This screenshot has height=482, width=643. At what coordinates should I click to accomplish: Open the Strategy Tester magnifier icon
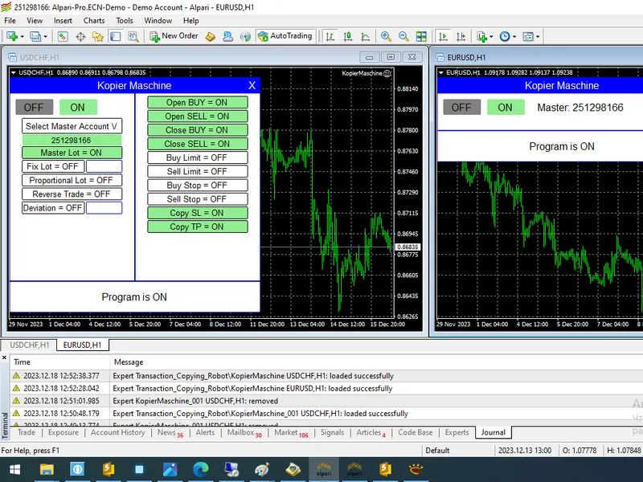coord(133,36)
